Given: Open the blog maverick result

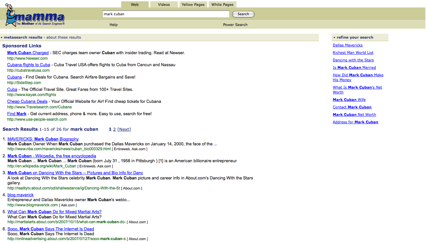Looking at the screenshot, I should [20, 195].
